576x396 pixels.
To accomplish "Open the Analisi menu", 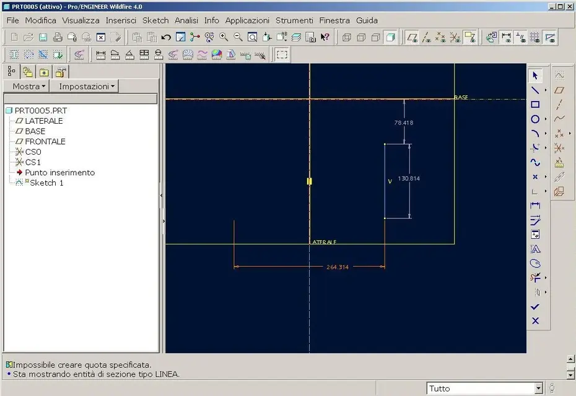I will tap(186, 20).
